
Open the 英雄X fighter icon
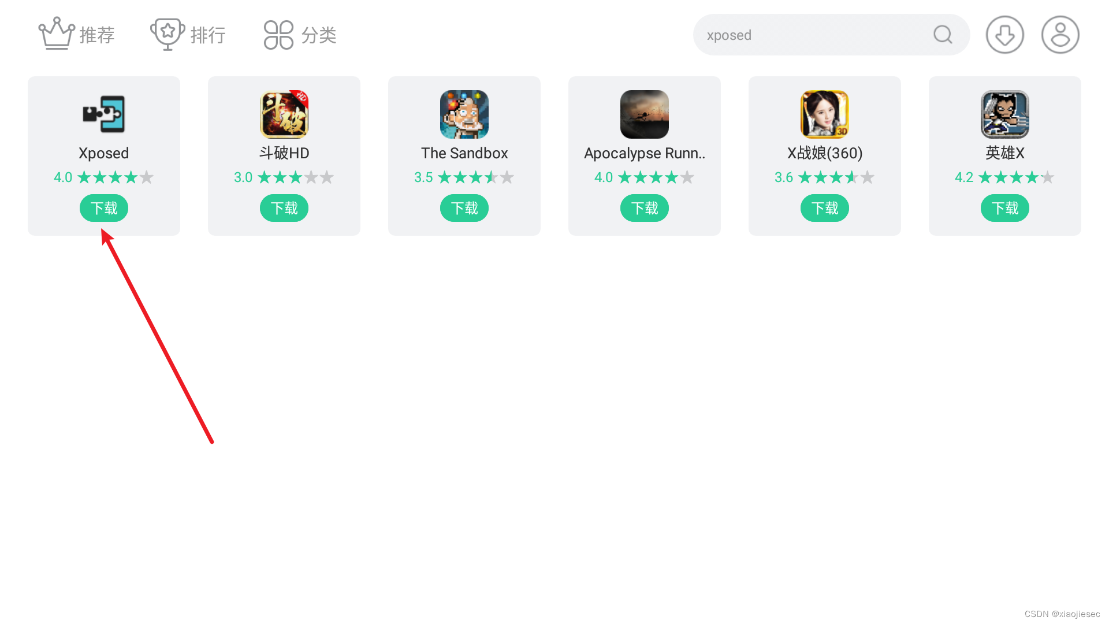pyautogui.click(x=1005, y=114)
